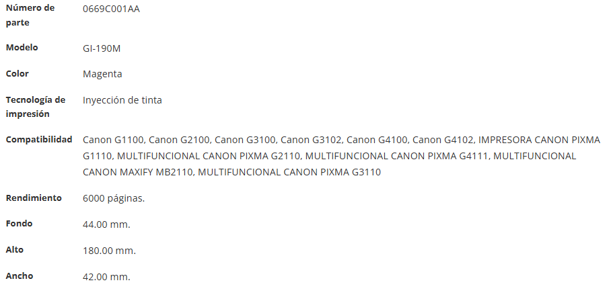Click the 42.00 mm Ancho value

pyautogui.click(x=106, y=277)
